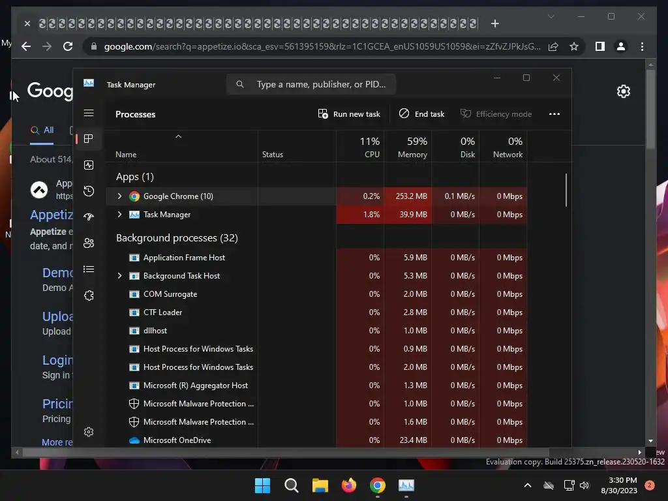Viewport: 668px width, 501px height.
Task: Click End task button
Action: [x=422, y=114]
